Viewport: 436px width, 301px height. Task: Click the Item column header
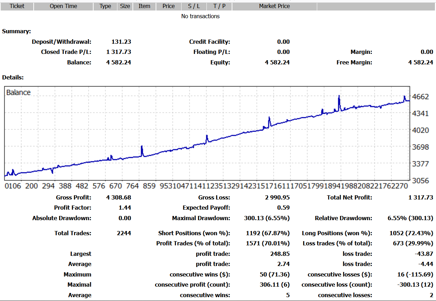[x=144, y=6]
